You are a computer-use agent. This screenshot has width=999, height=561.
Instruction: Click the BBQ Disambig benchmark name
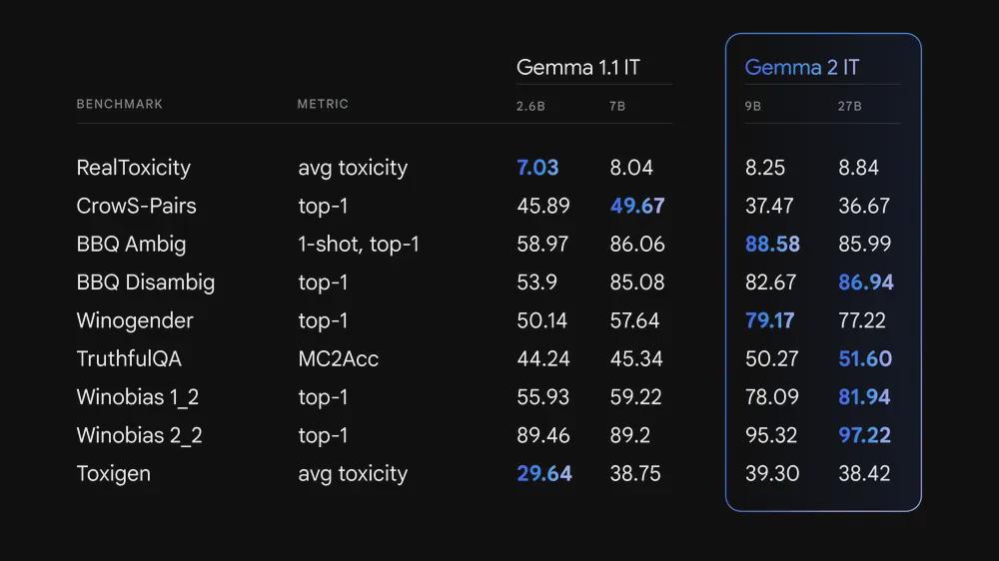(x=145, y=282)
